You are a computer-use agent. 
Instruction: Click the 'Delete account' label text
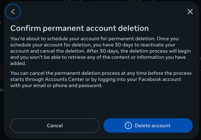coord(152,126)
